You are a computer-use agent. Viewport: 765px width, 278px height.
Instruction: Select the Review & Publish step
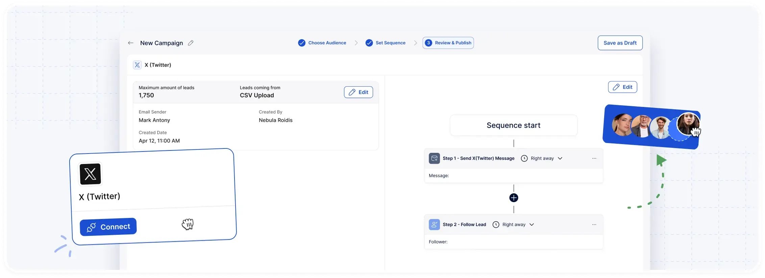coord(448,43)
